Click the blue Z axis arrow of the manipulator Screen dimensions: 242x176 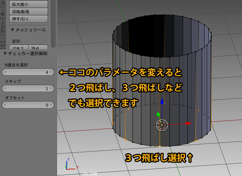click(x=162, y=101)
